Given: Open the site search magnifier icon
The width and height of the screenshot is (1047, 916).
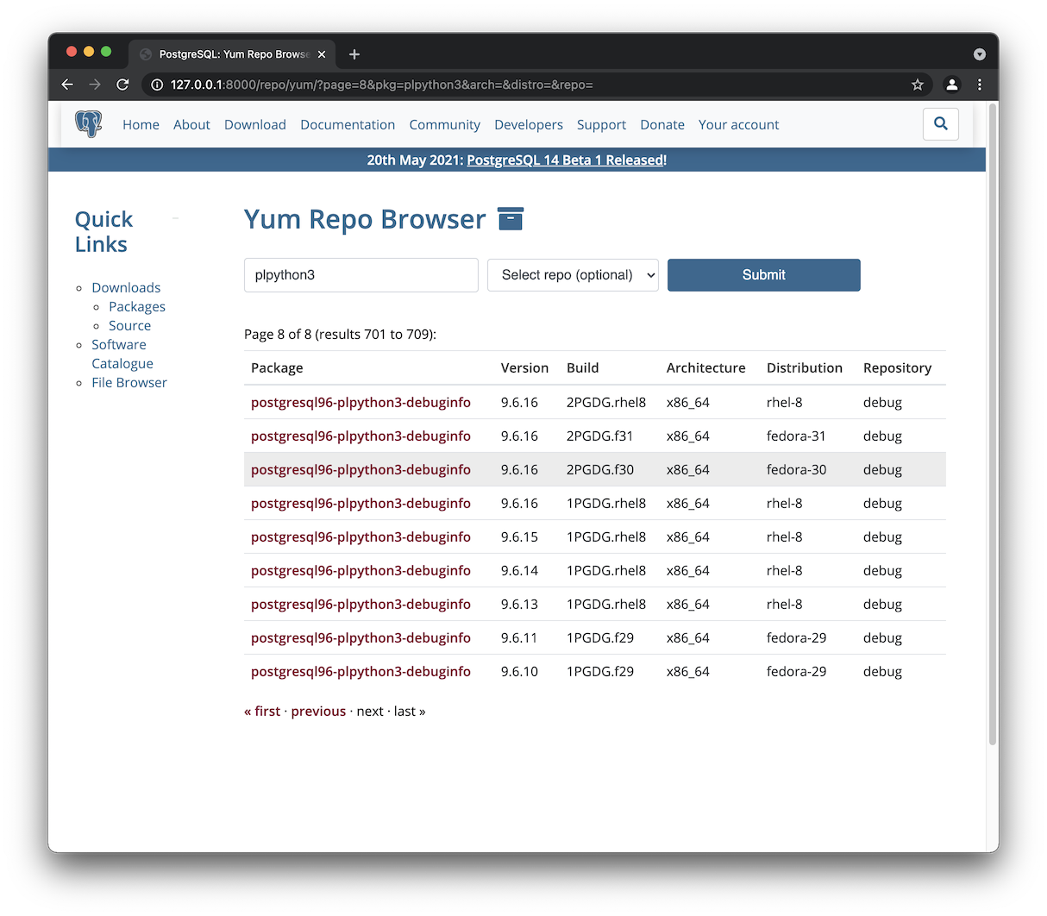Looking at the screenshot, I should coord(940,124).
